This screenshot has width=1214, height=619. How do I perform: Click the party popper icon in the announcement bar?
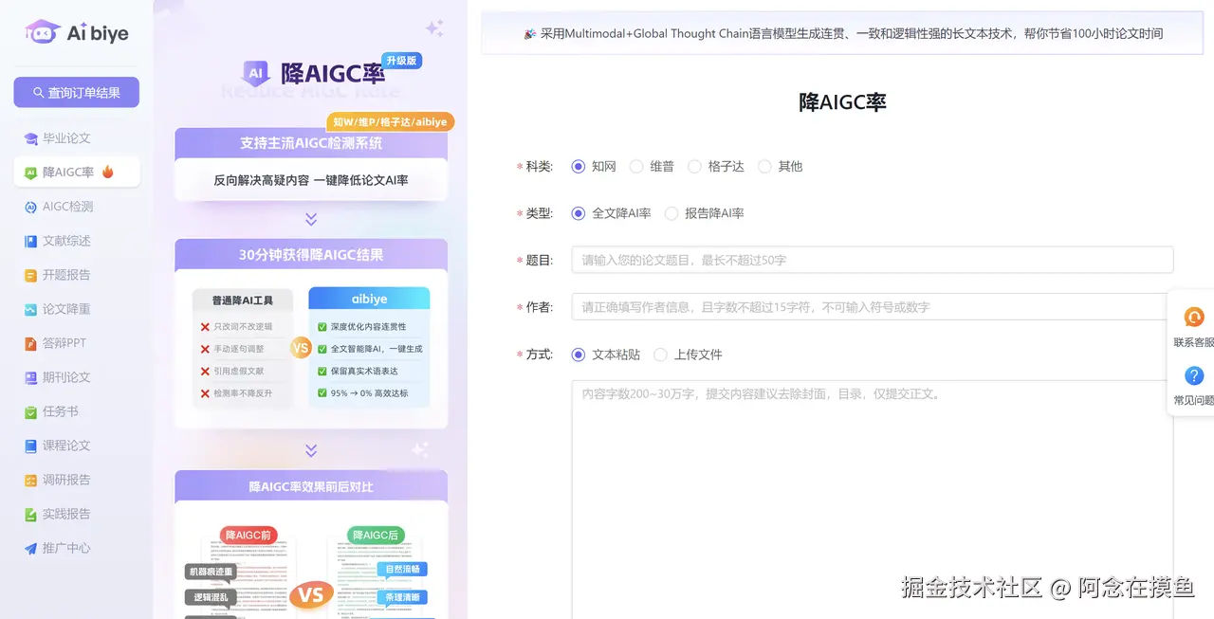(x=530, y=33)
